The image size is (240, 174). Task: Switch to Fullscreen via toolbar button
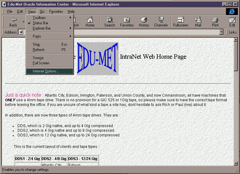[181, 22]
